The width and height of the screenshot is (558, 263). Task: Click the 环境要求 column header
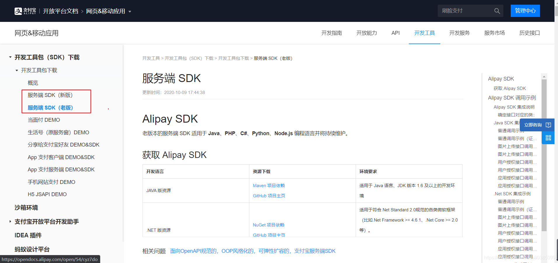(x=368, y=172)
